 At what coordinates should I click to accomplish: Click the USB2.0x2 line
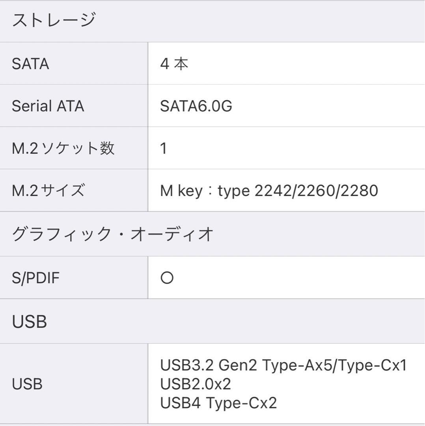(x=195, y=384)
